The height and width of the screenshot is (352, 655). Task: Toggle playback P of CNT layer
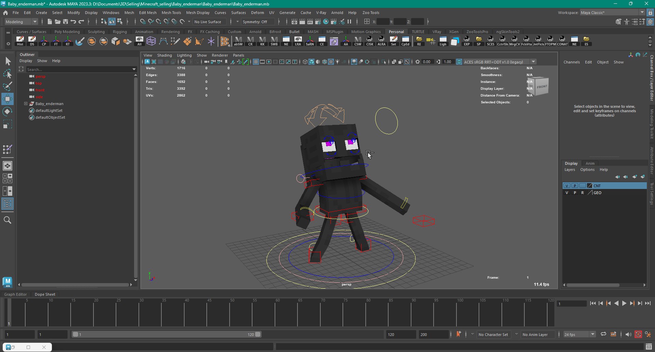pos(575,186)
